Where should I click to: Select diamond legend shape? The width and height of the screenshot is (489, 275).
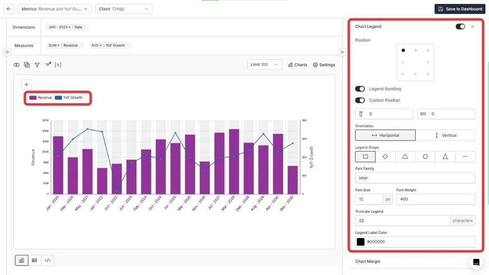point(385,157)
